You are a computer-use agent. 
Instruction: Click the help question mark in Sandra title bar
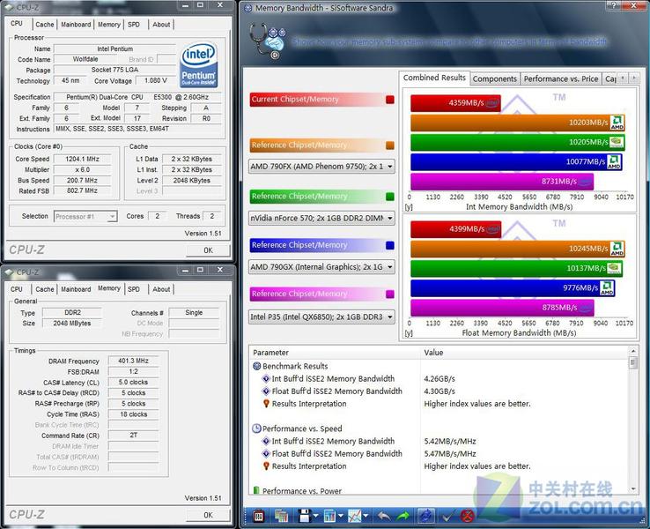[614, 5]
